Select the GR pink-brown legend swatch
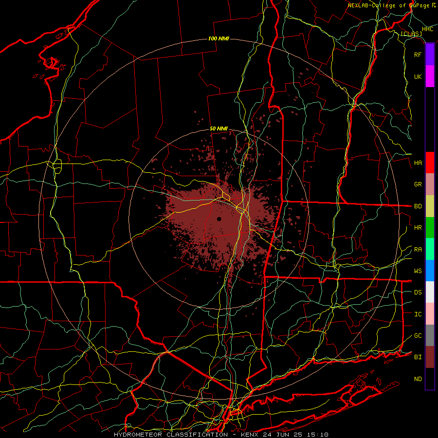The image size is (438, 438). (430, 184)
